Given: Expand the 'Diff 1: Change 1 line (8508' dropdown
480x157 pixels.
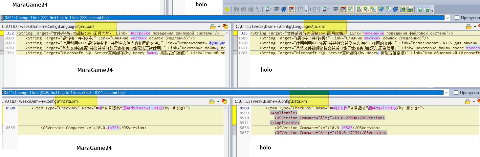Looking at the screenshot, I should coord(447,93).
